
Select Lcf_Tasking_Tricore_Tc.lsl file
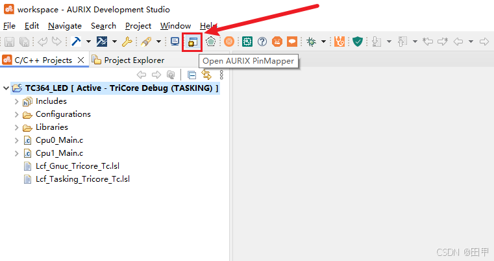82,179
